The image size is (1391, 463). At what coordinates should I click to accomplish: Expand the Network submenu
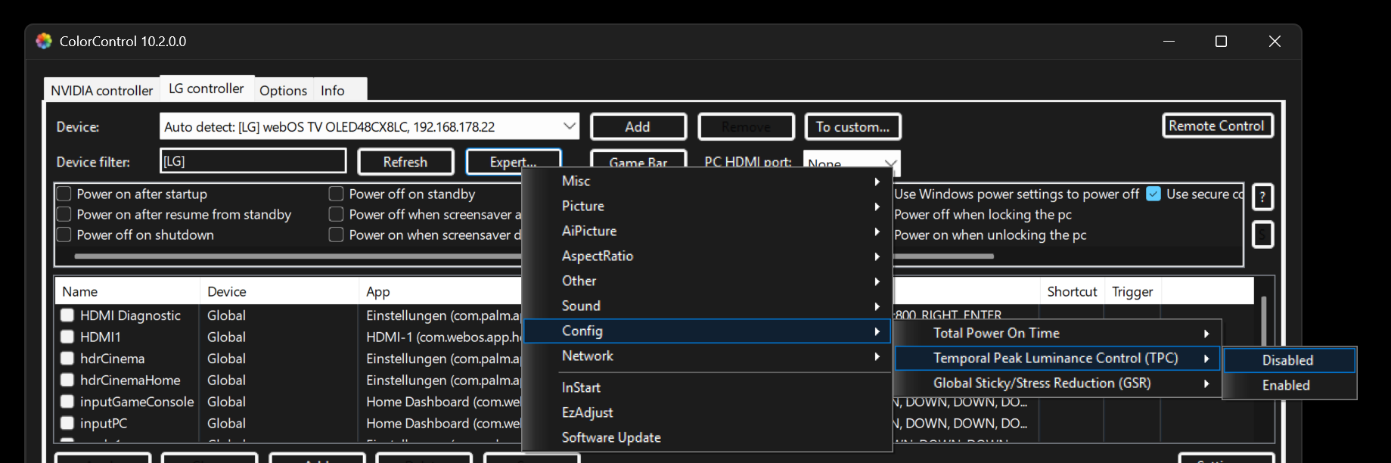[x=707, y=356]
